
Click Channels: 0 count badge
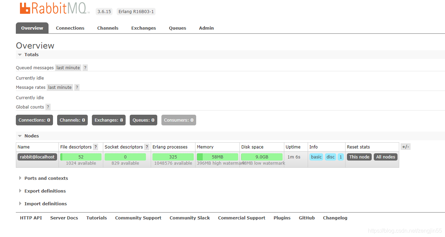click(x=72, y=120)
